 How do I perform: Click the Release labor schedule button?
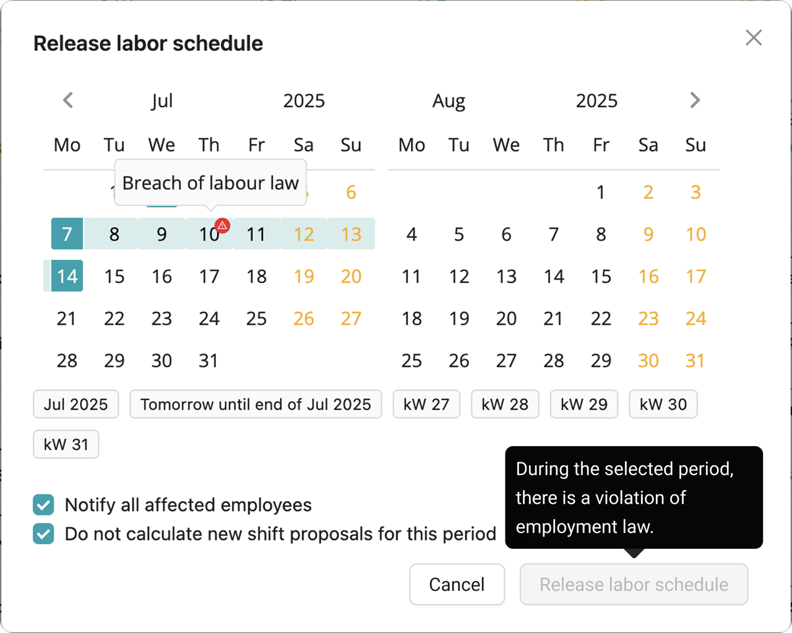pyautogui.click(x=634, y=584)
